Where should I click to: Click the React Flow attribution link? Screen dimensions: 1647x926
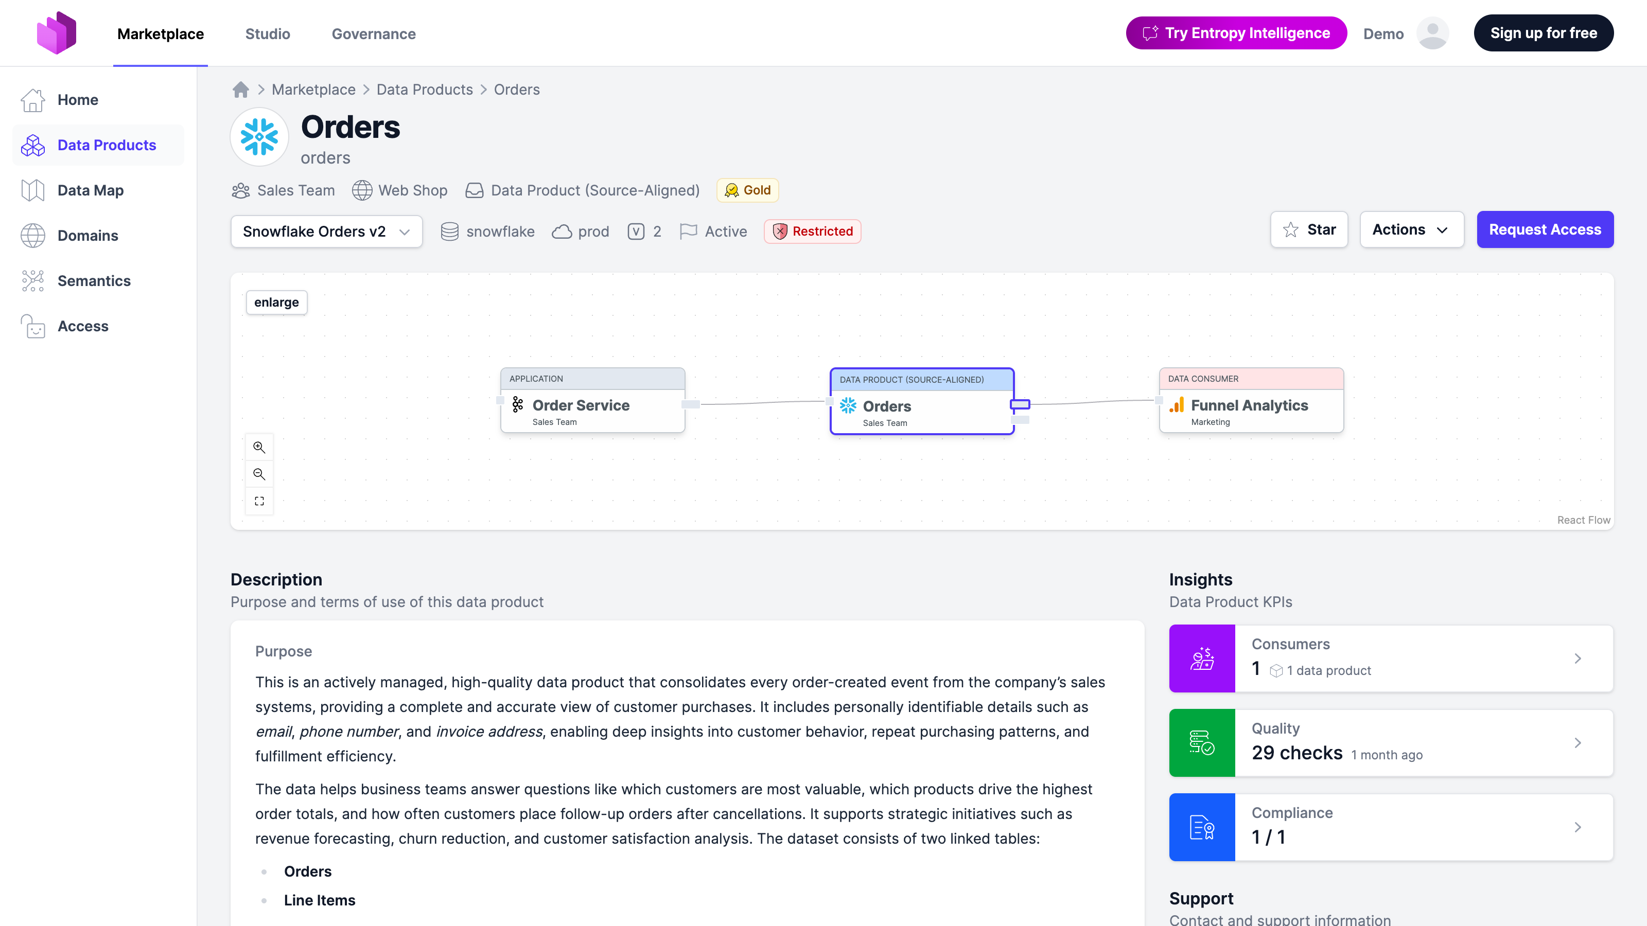tap(1583, 520)
